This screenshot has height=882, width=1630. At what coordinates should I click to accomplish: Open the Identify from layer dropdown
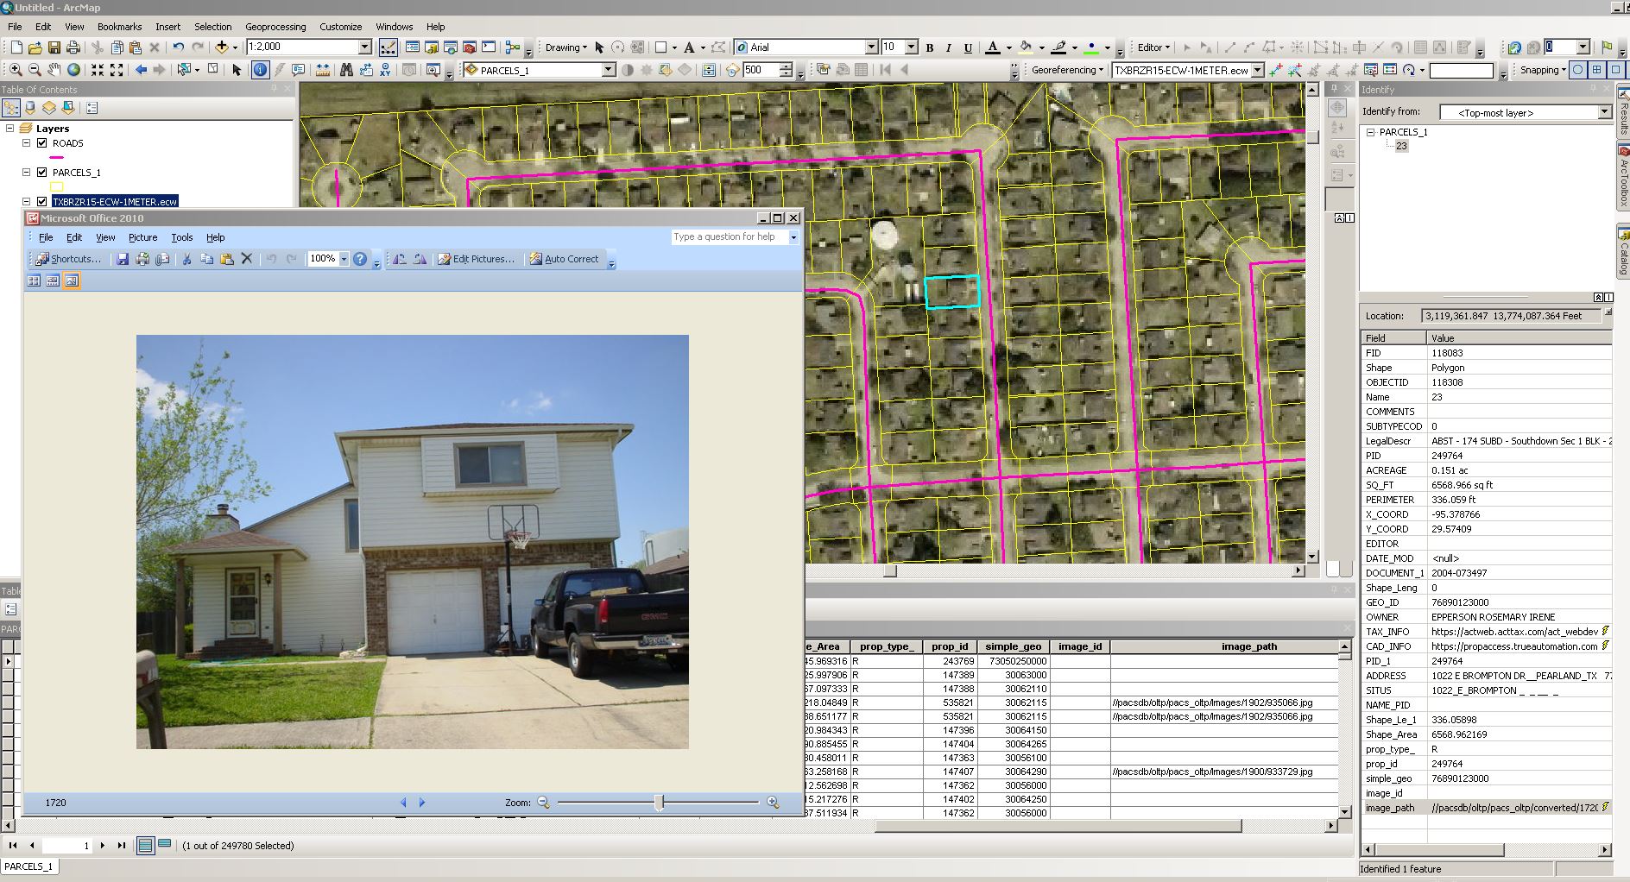pos(1604,112)
